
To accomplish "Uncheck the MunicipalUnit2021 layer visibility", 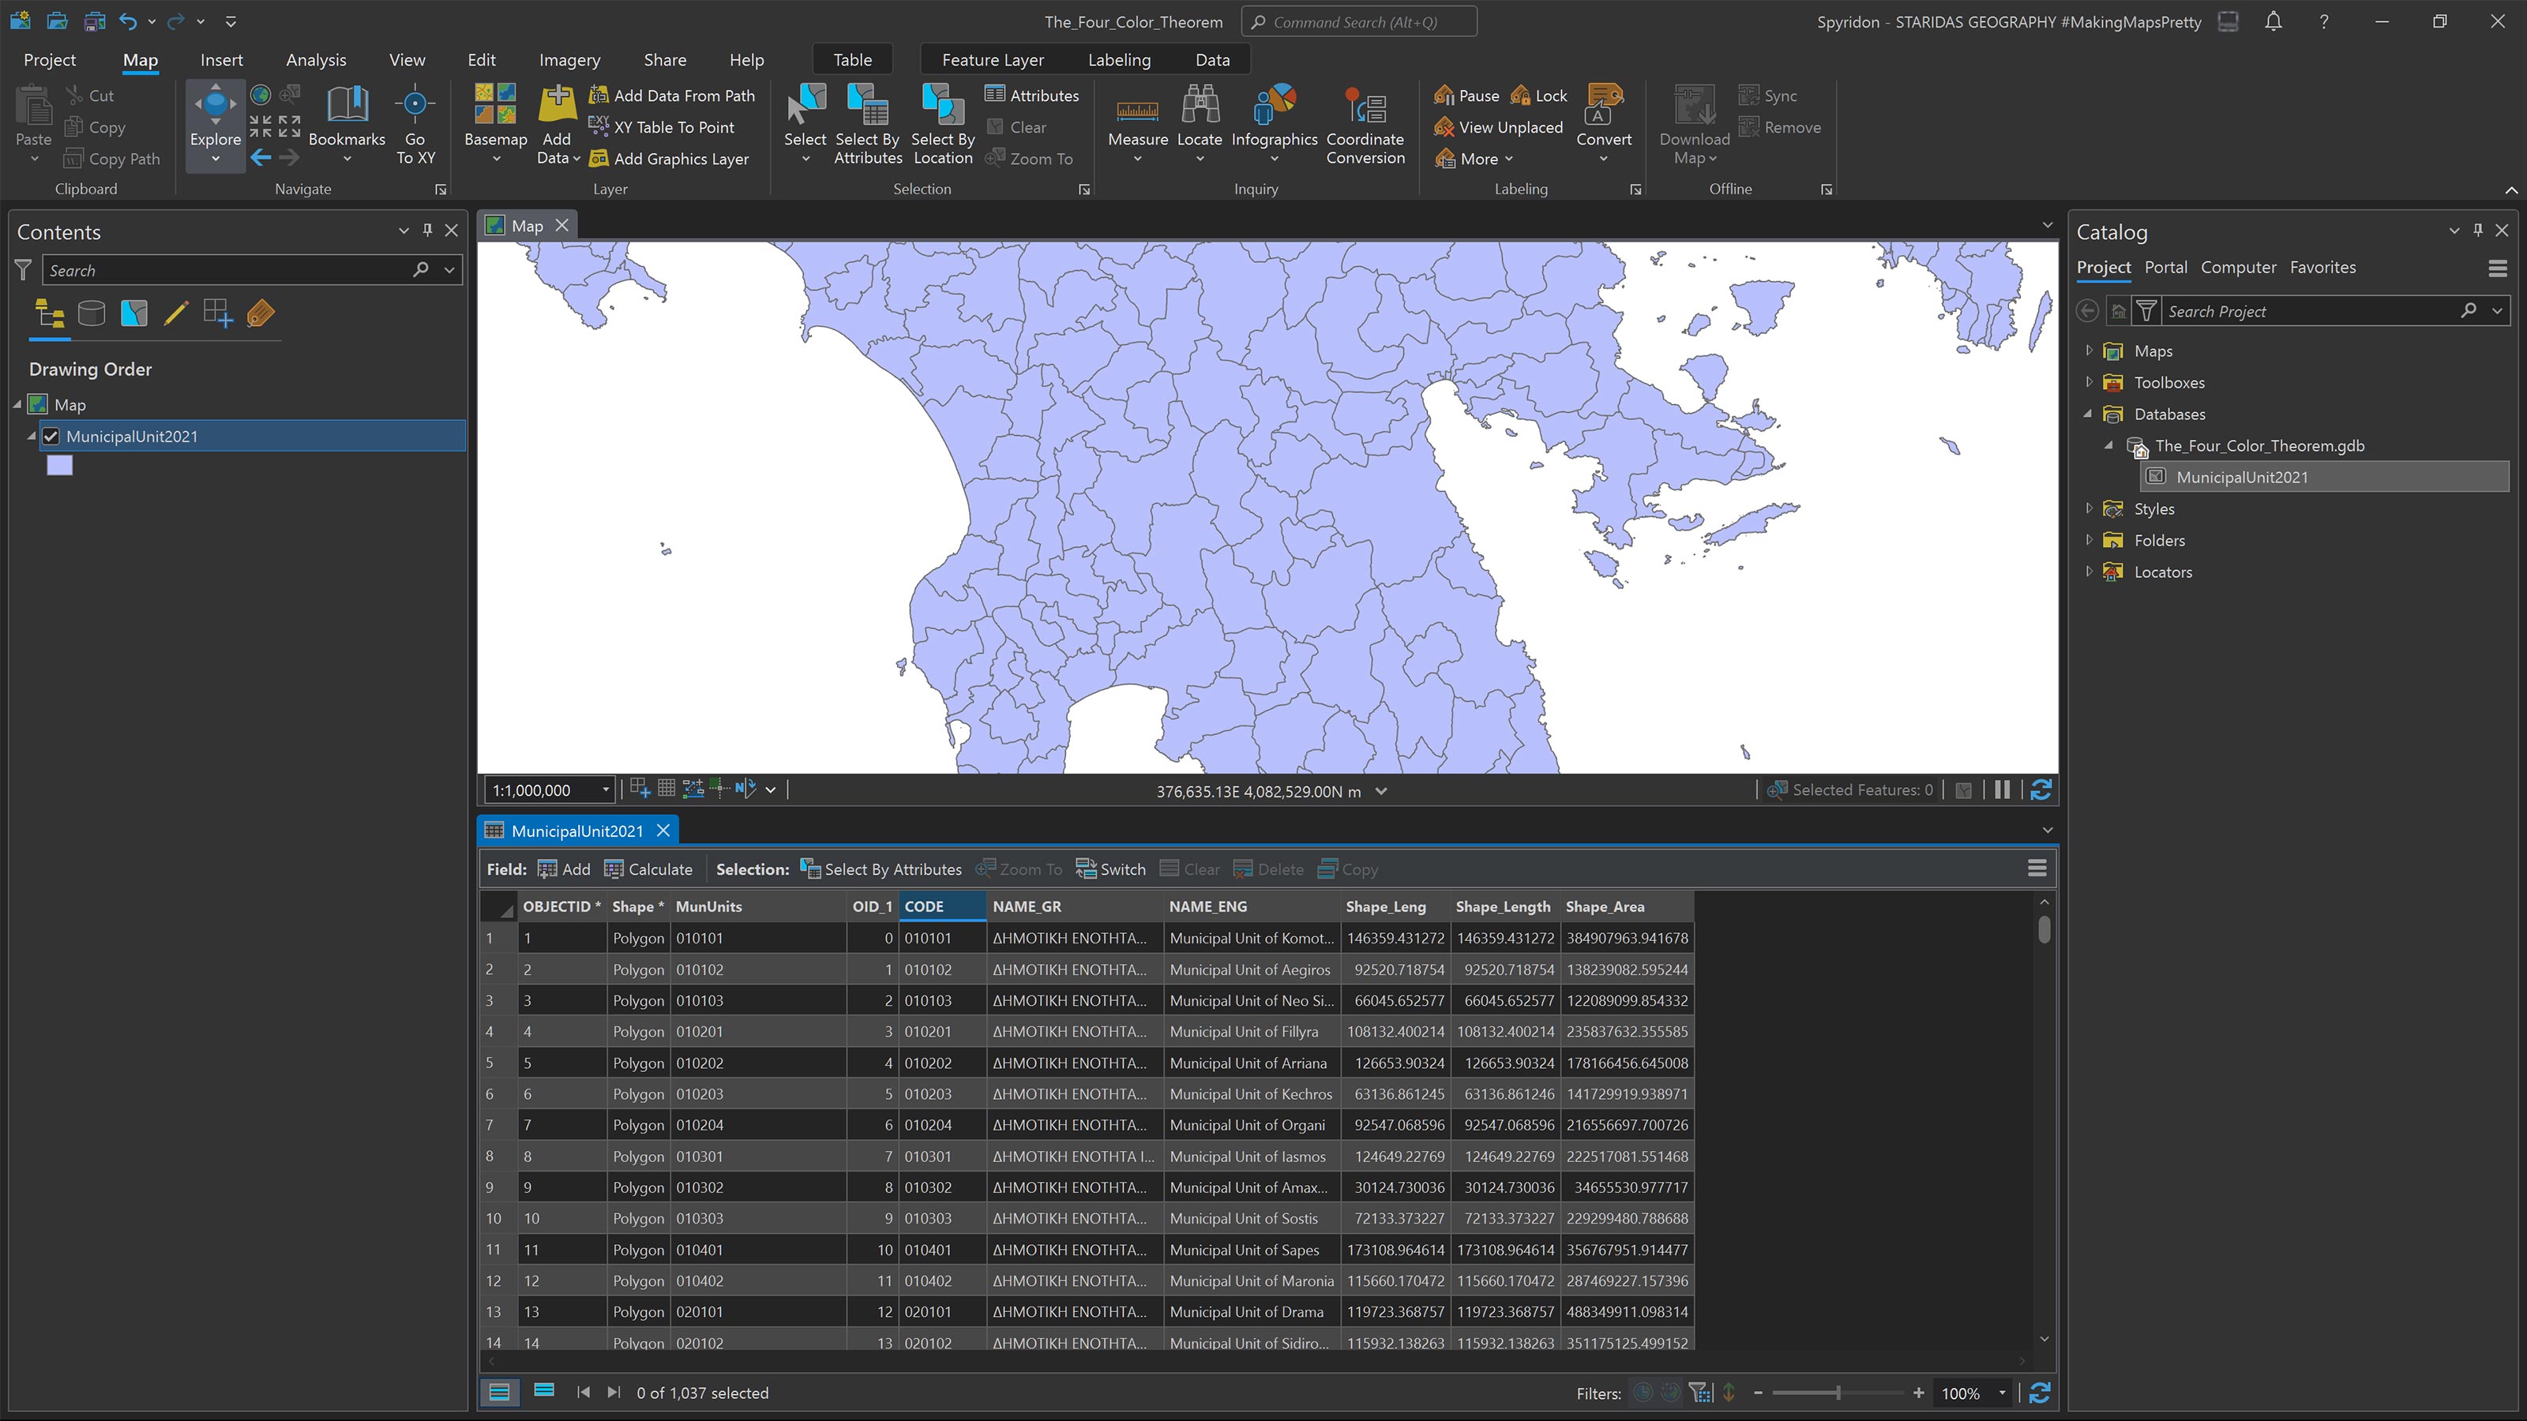I will coord(51,437).
